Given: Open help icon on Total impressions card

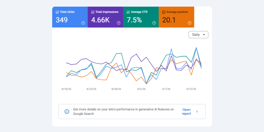Looking at the screenshot, I should [x=119, y=23].
